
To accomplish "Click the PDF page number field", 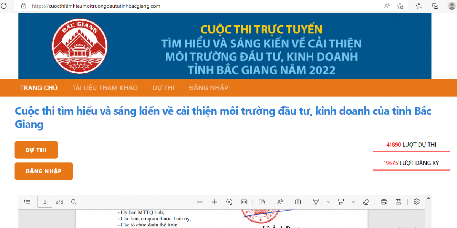I will (x=45, y=202).
